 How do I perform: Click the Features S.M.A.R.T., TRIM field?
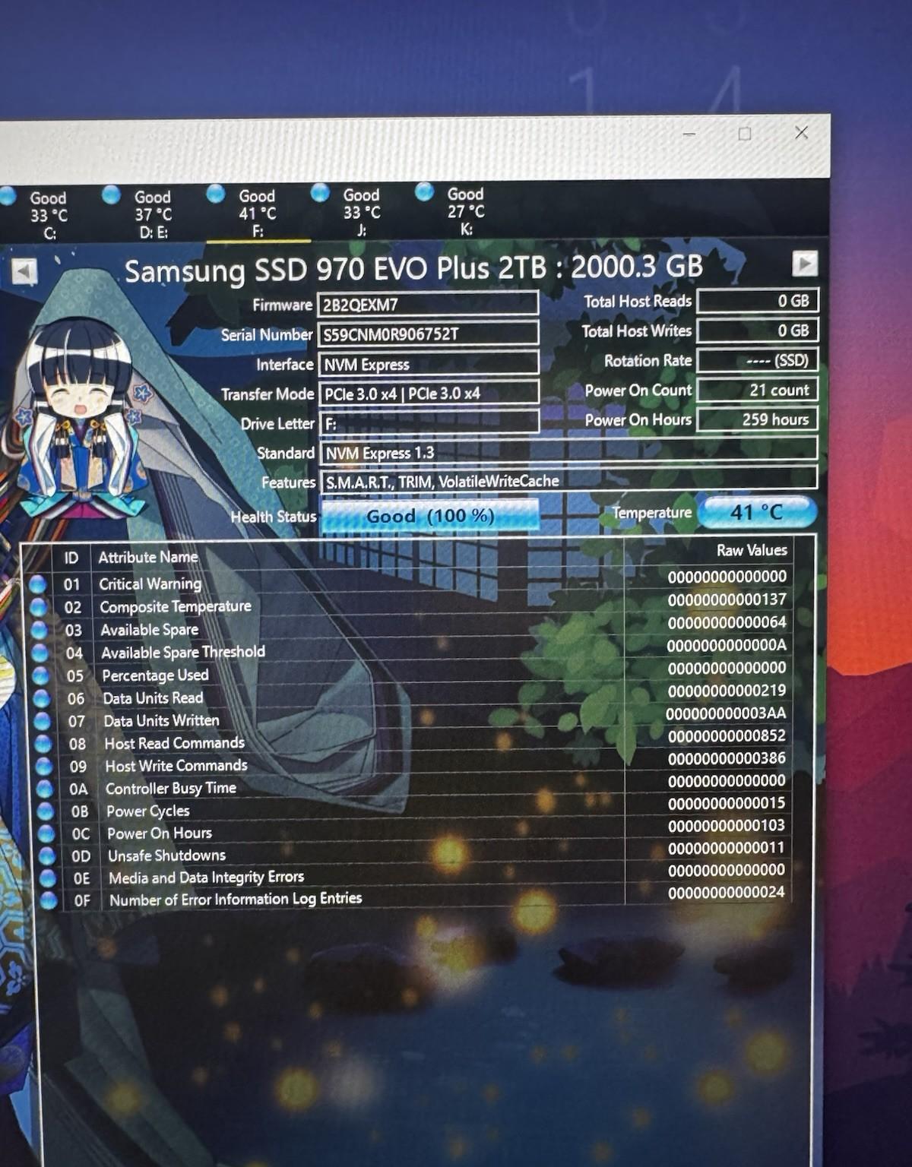tap(568, 480)
